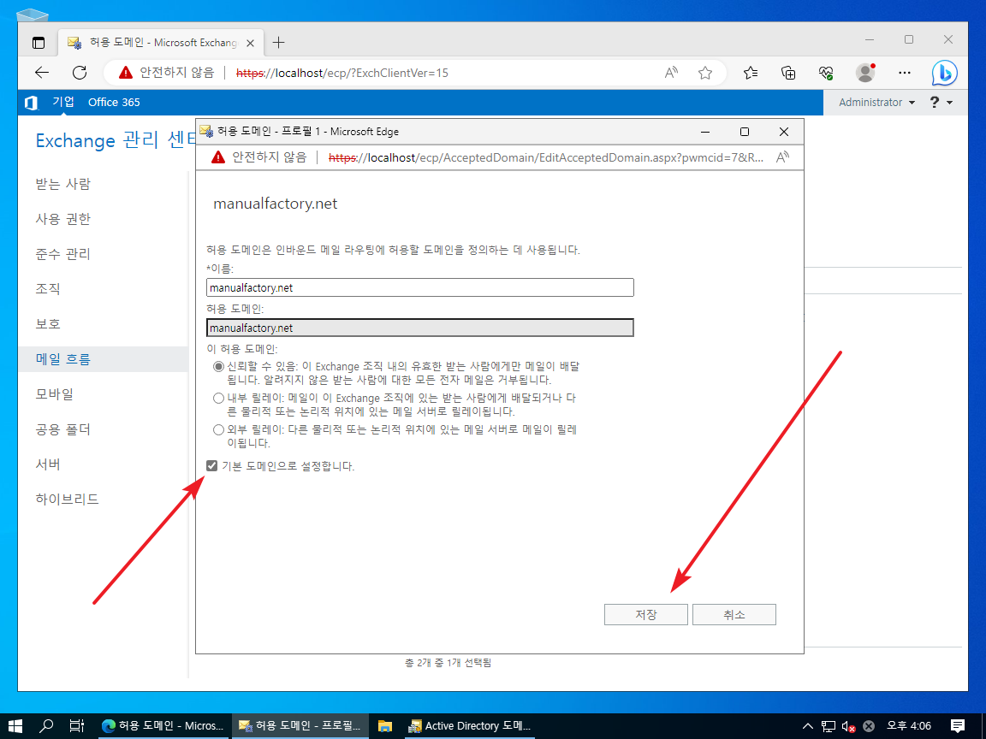Expand the help question mark dropdown
The image size is (986, 739).
coord(941,103)
